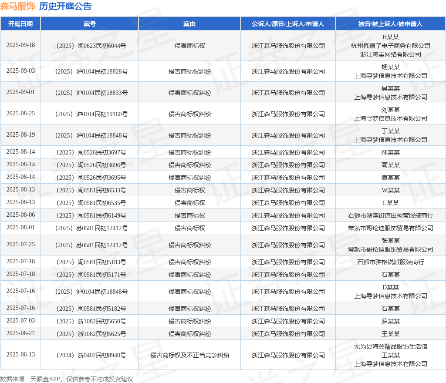Click the date 2025-06-27
The width and height of the screenshot is (446, 383).
coord(20,333)
